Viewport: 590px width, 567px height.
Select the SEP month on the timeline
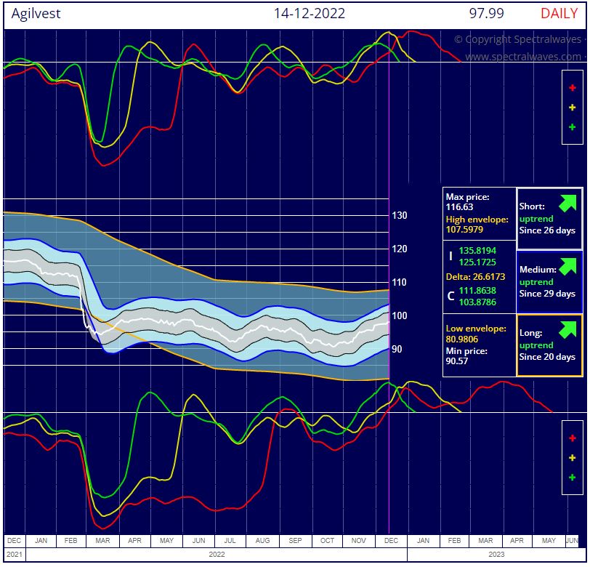pos(296,541)
